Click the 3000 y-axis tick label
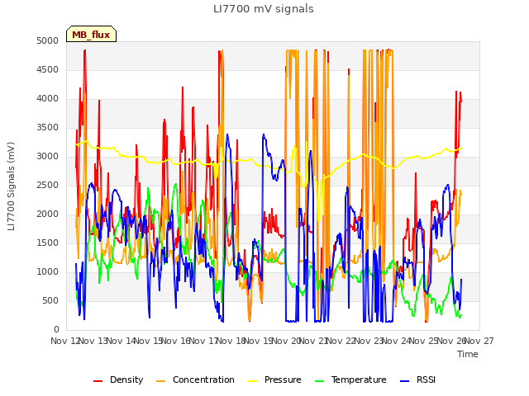The height and width of the screenshot is (396, 529). (48, 156)
